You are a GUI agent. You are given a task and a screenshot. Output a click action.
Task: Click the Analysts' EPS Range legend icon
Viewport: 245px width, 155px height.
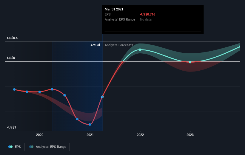[x=31, y=147]
